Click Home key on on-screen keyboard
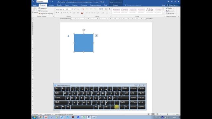The height and width of the screenshot is (119, 212). tap(133, 89)
